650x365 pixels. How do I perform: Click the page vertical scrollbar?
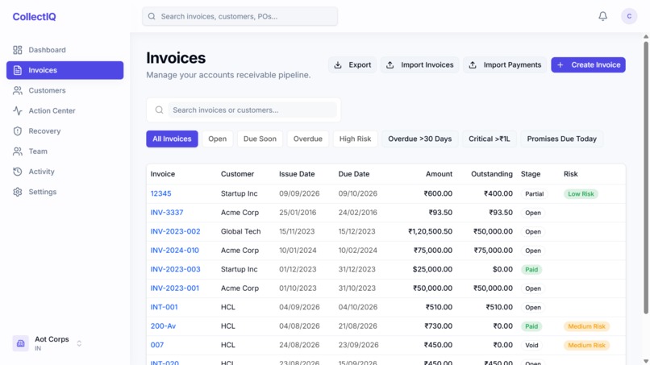coord(646,176)
